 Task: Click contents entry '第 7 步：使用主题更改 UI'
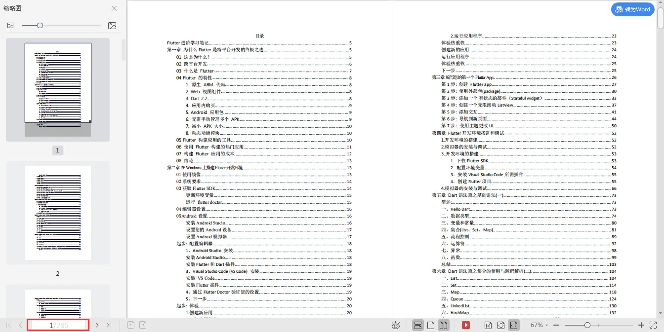click(x=529, y=126)
